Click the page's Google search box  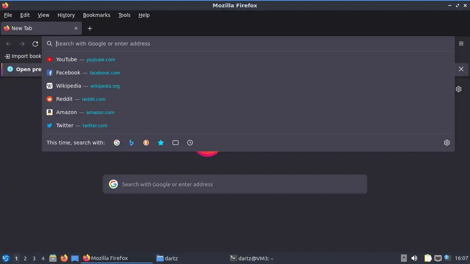pyautogui.click(x=235, y=184)
